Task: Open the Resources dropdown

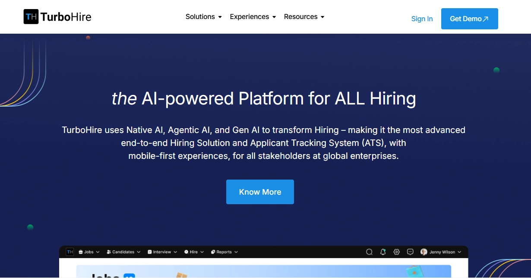Action: coord(304,17)
